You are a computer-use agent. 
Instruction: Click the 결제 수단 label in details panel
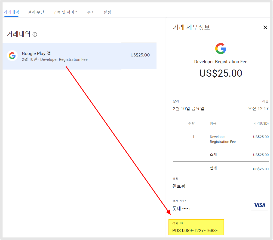pyautogui.click(x=179, y=201)
